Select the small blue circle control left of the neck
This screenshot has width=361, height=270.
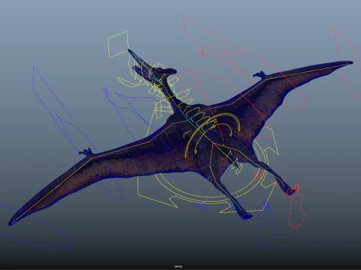tap(106, 92)
